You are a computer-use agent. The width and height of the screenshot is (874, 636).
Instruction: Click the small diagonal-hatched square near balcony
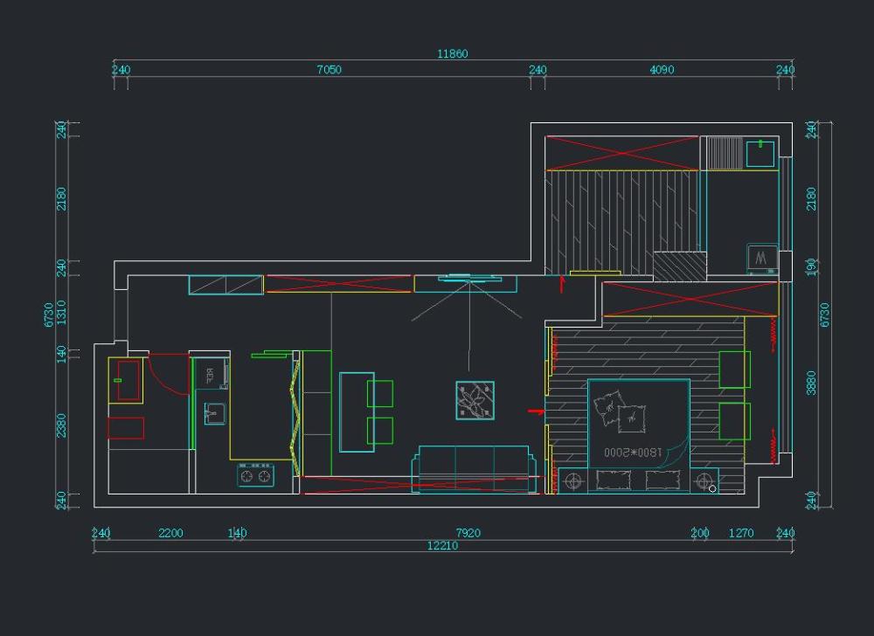[x=679, y=266]
